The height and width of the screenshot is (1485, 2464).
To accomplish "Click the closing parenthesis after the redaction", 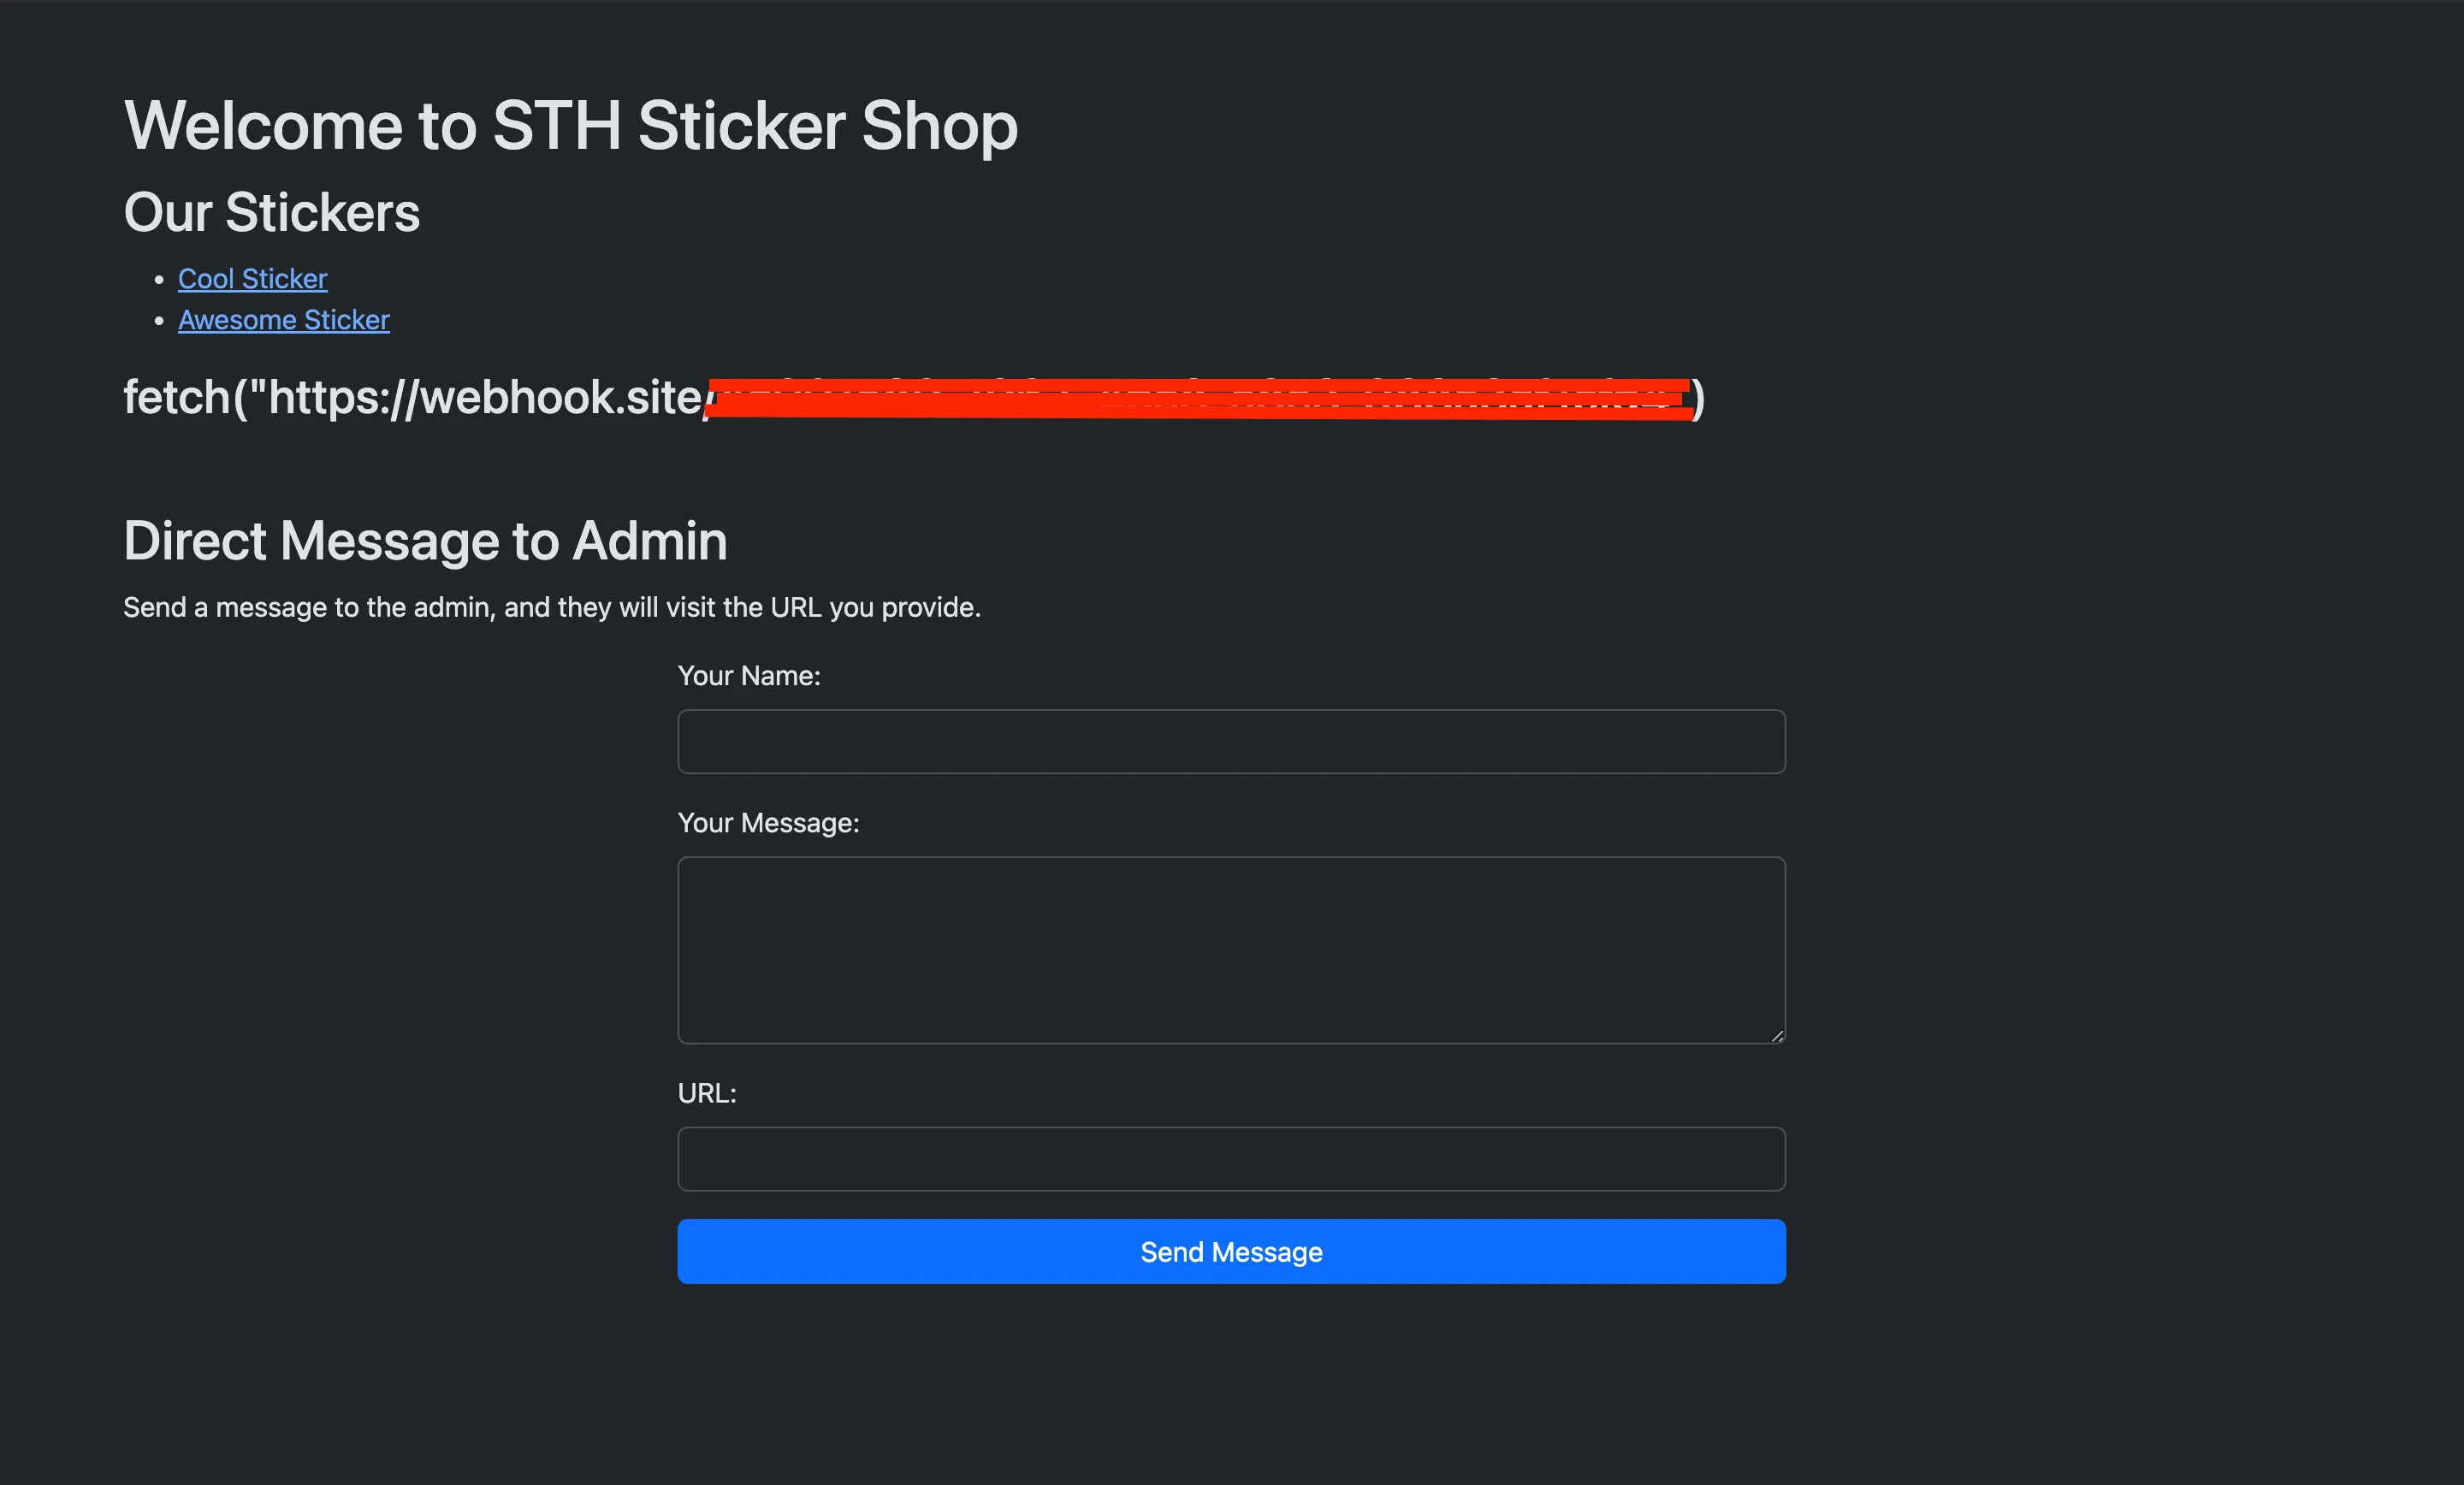I will (x=1698, y=398).
